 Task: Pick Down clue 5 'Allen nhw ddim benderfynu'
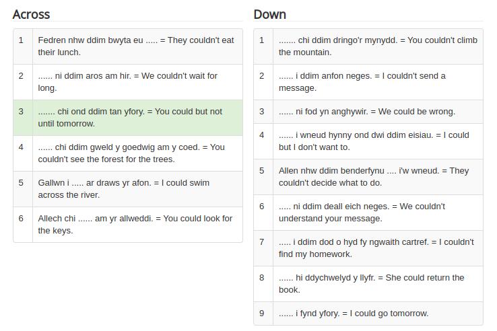coord(368,177)
